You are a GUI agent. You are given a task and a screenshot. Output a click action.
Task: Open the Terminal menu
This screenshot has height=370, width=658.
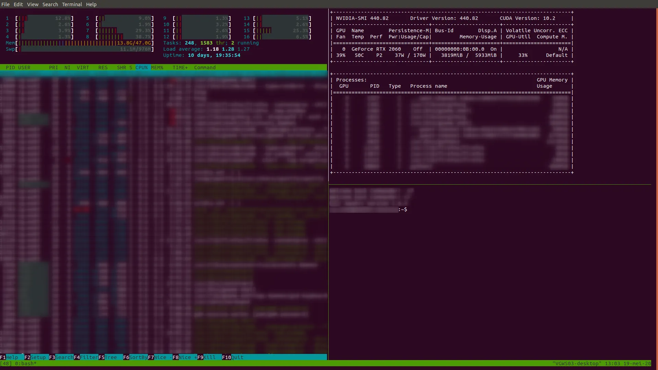pos(72,4)
